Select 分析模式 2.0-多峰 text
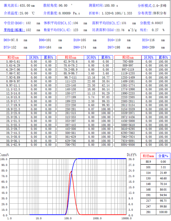Screen dimensions: 171x221 152,6
